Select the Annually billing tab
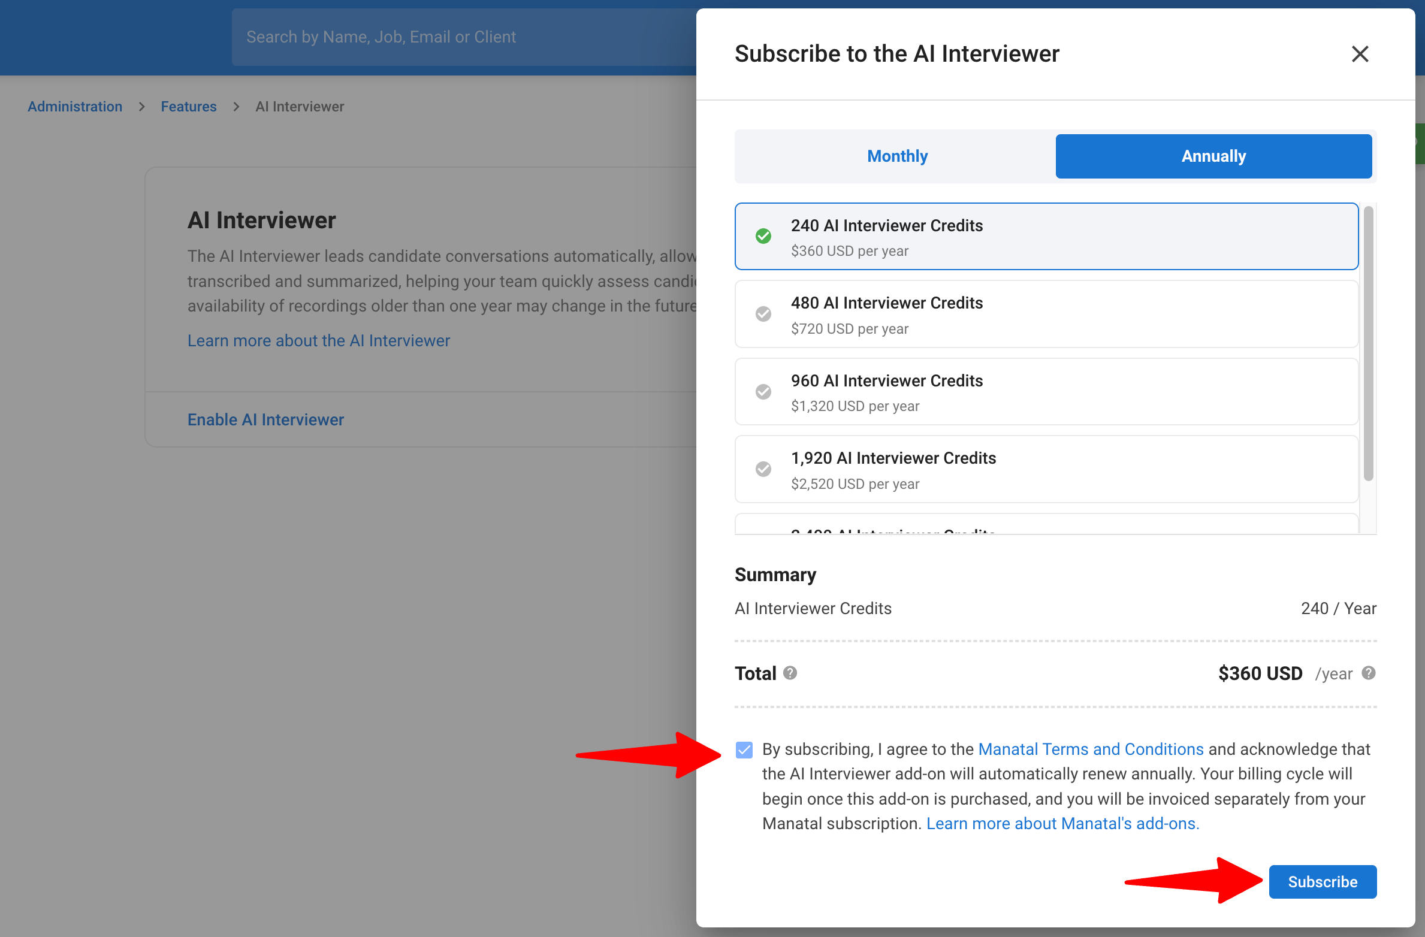Screen dimensions: 1425x937 tap(1213, 156)
